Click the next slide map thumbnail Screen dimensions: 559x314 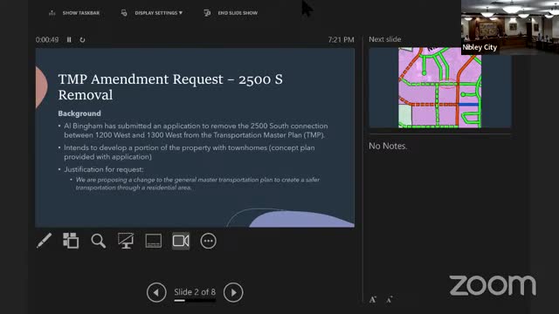tap(440, 87)
